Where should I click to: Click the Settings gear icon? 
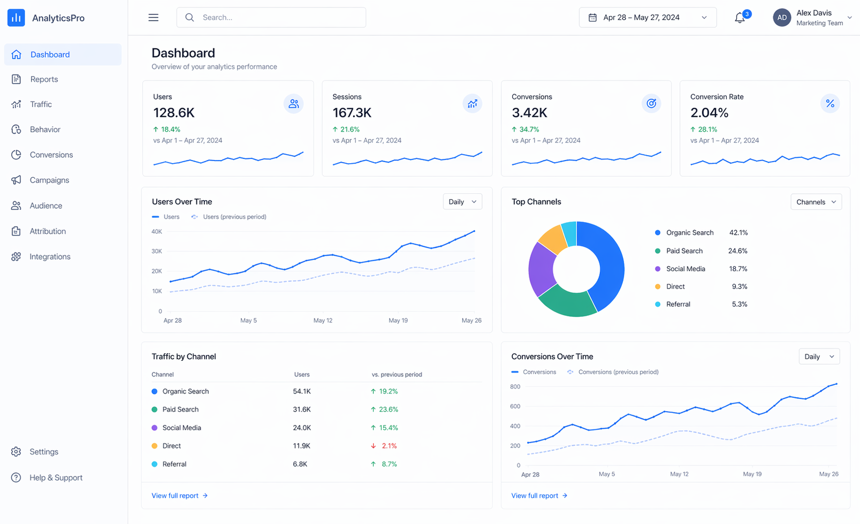pos(16,452)
